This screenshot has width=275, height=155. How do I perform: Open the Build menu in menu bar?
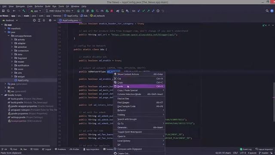tap(48, 6)
